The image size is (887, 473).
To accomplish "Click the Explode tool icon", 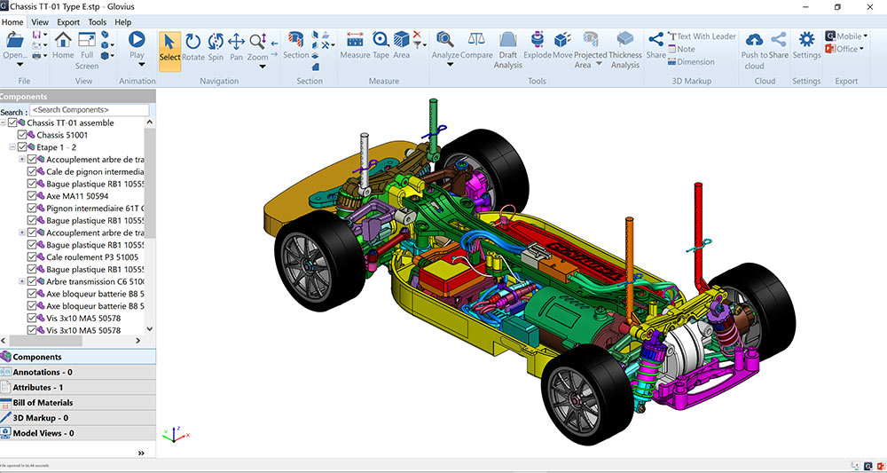I will click(x=538, y=41).
